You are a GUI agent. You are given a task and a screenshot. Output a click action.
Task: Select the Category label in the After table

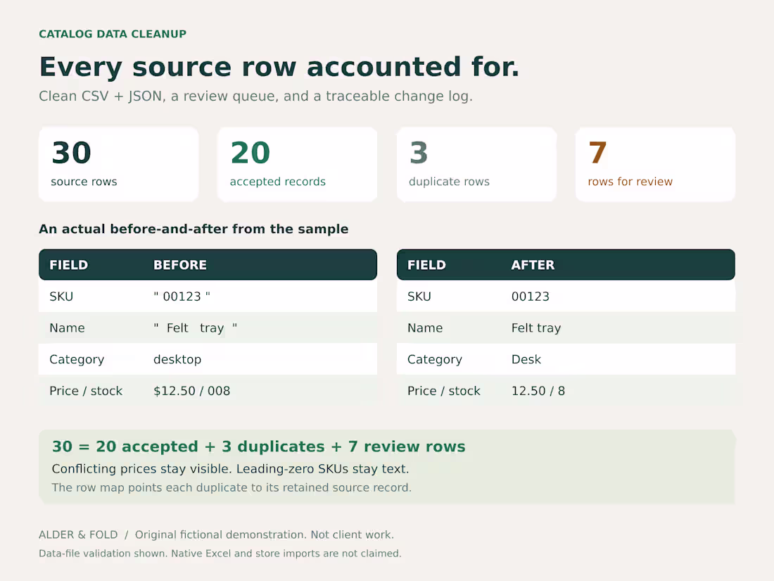[x=434, y=359]
